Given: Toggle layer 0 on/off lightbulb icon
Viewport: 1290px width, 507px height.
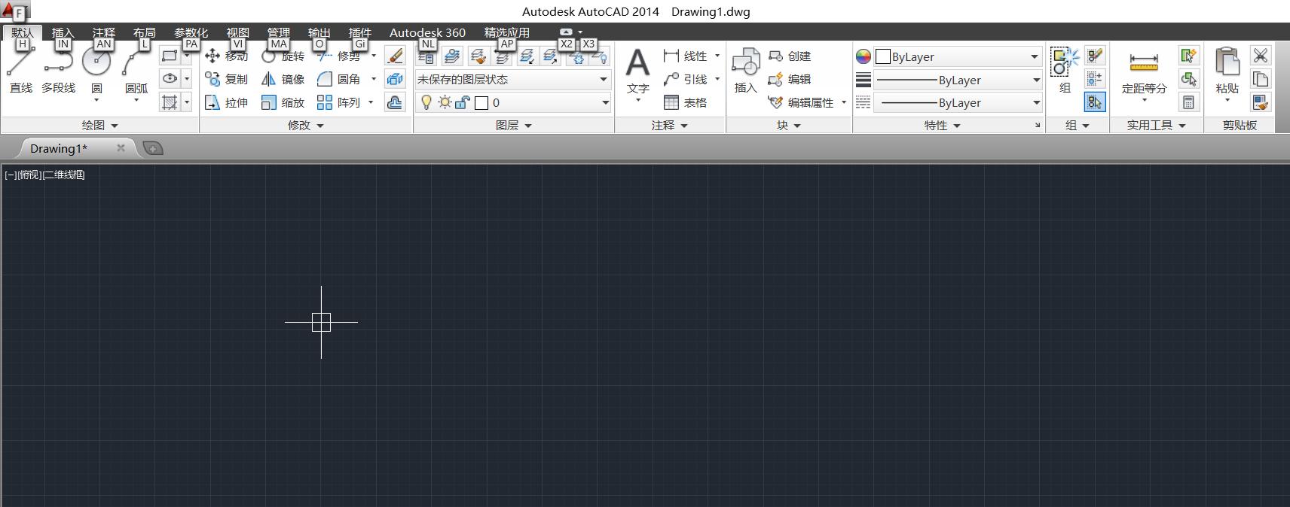Looking at the screenshot, I should click(x=426, y=102).
